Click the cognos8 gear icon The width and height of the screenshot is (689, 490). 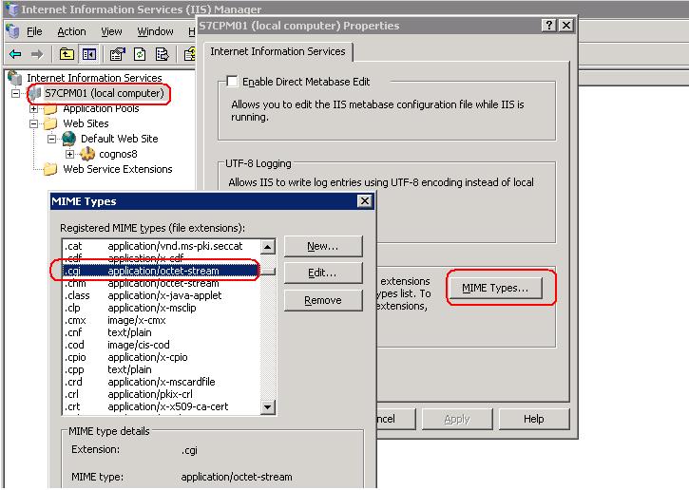pyautogui.click(x=87, y=154)
